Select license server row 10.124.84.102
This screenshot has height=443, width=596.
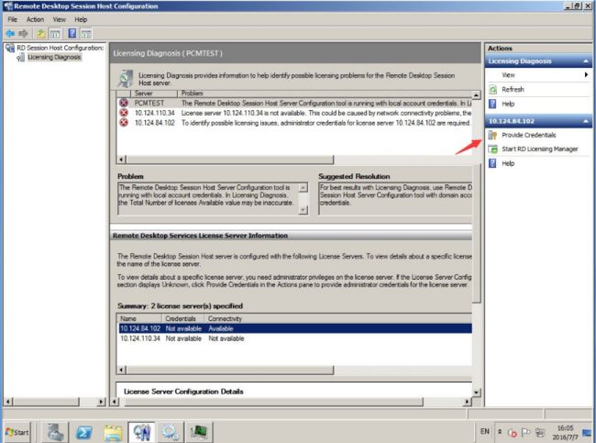tap(295, 328)
